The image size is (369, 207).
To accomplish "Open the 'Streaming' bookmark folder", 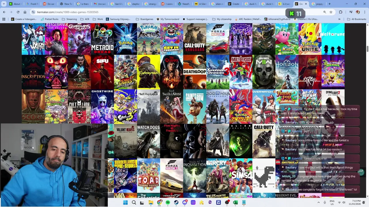I will [69, 19].
